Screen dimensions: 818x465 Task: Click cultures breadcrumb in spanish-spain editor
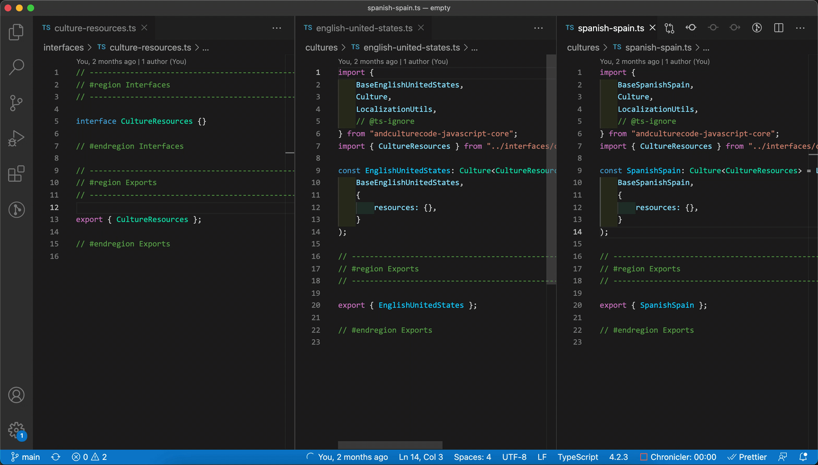coord(583,48)
